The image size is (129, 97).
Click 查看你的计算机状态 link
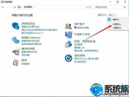click(30, 27)
